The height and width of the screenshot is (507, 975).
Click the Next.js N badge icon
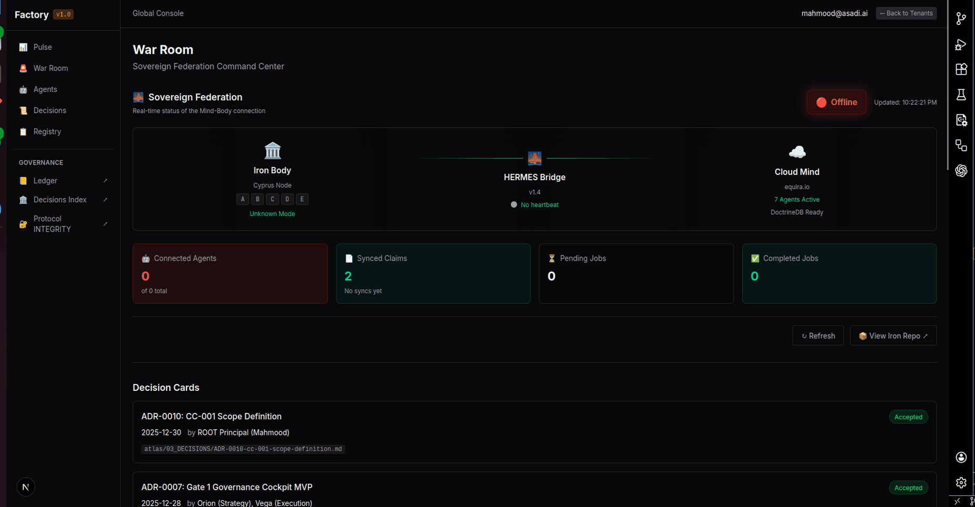26,487
